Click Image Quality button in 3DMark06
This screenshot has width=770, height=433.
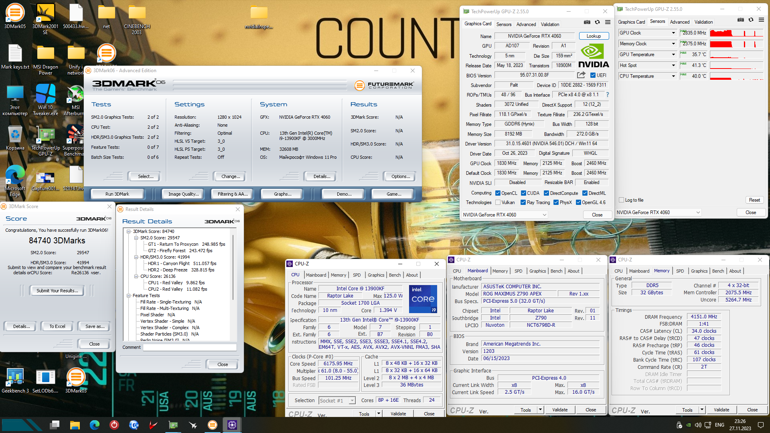[183, 194]
